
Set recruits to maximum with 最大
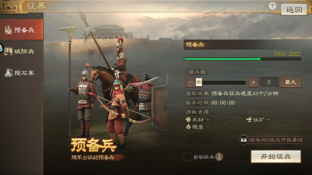coord(291,82)
